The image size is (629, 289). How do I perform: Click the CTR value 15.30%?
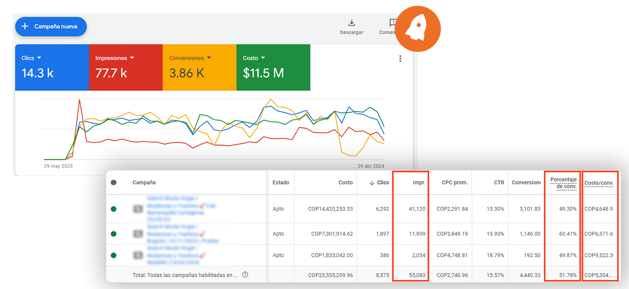495,209
